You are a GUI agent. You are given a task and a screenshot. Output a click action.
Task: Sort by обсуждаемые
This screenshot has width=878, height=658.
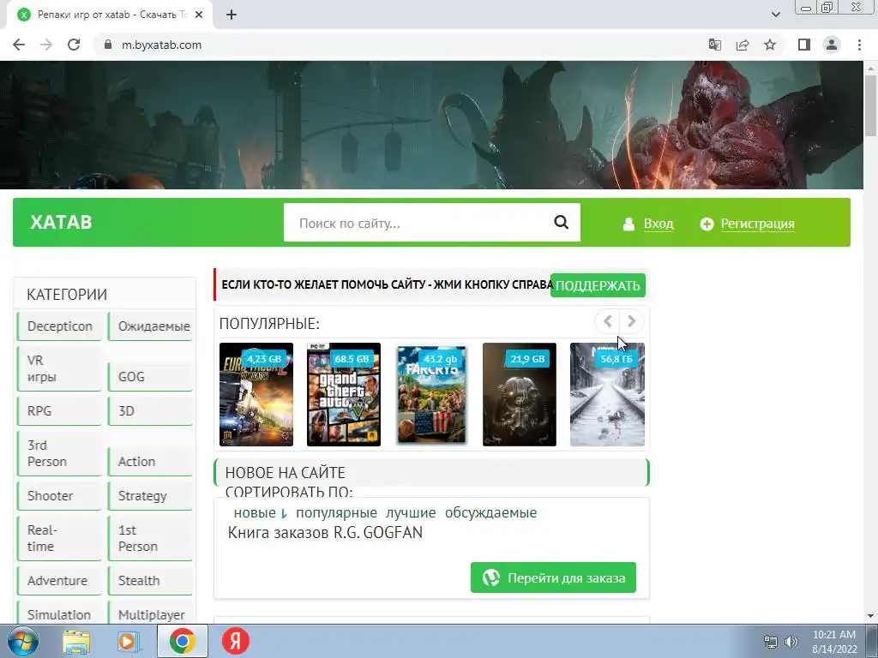491,512
